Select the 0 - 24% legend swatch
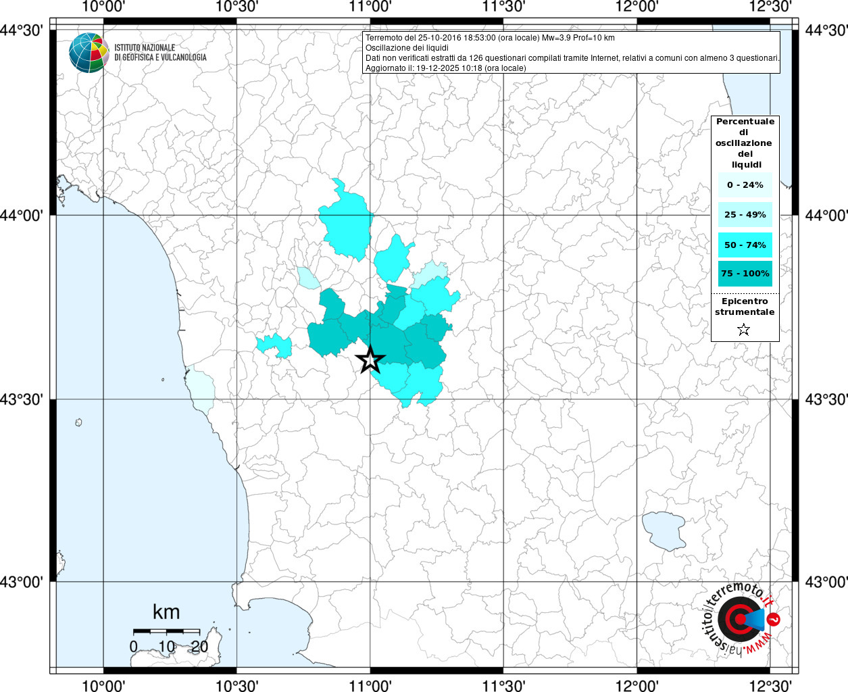848x692 pixels. point(745,185)
